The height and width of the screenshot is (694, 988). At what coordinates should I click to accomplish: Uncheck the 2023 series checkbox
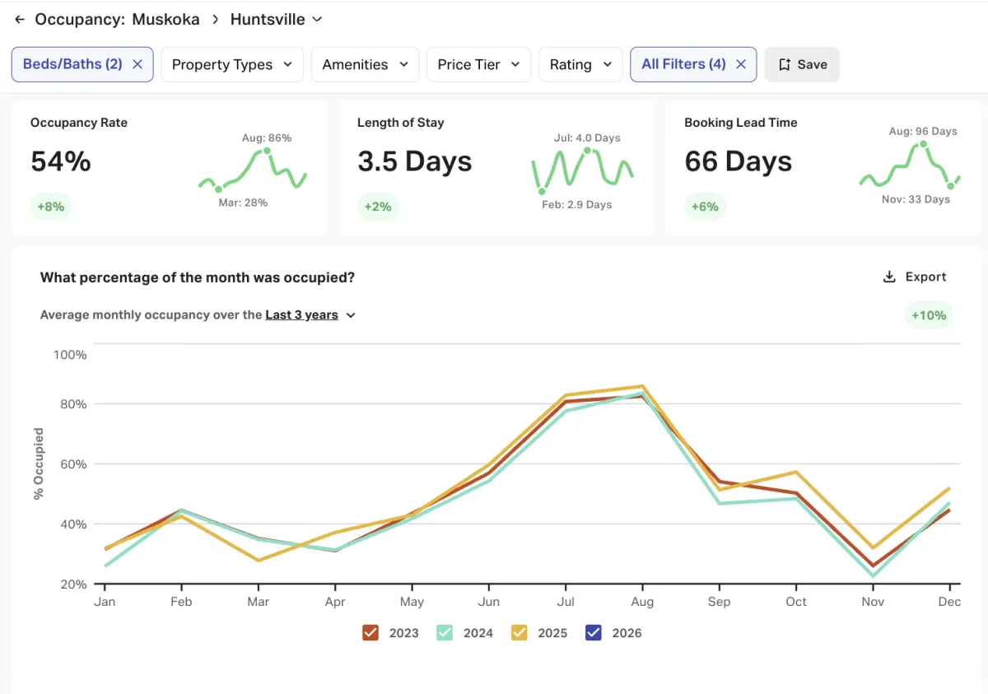click(370, 632)
